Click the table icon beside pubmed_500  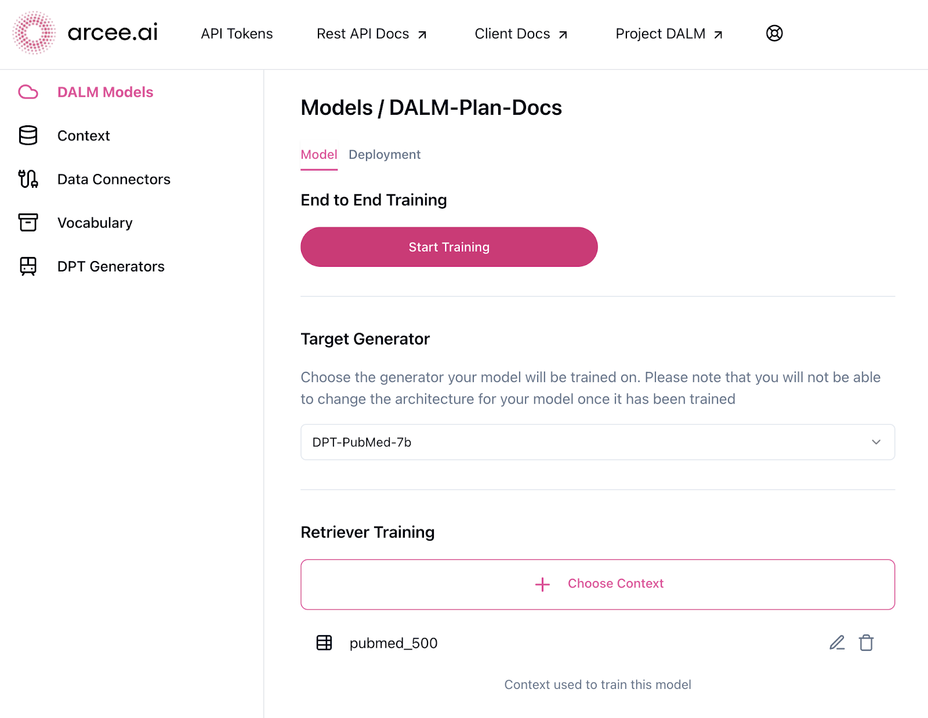325,643
